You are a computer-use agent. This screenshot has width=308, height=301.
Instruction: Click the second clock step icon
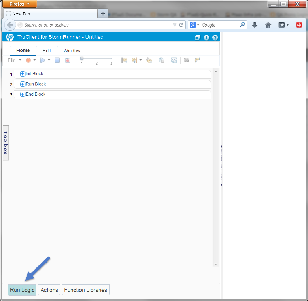134,60
